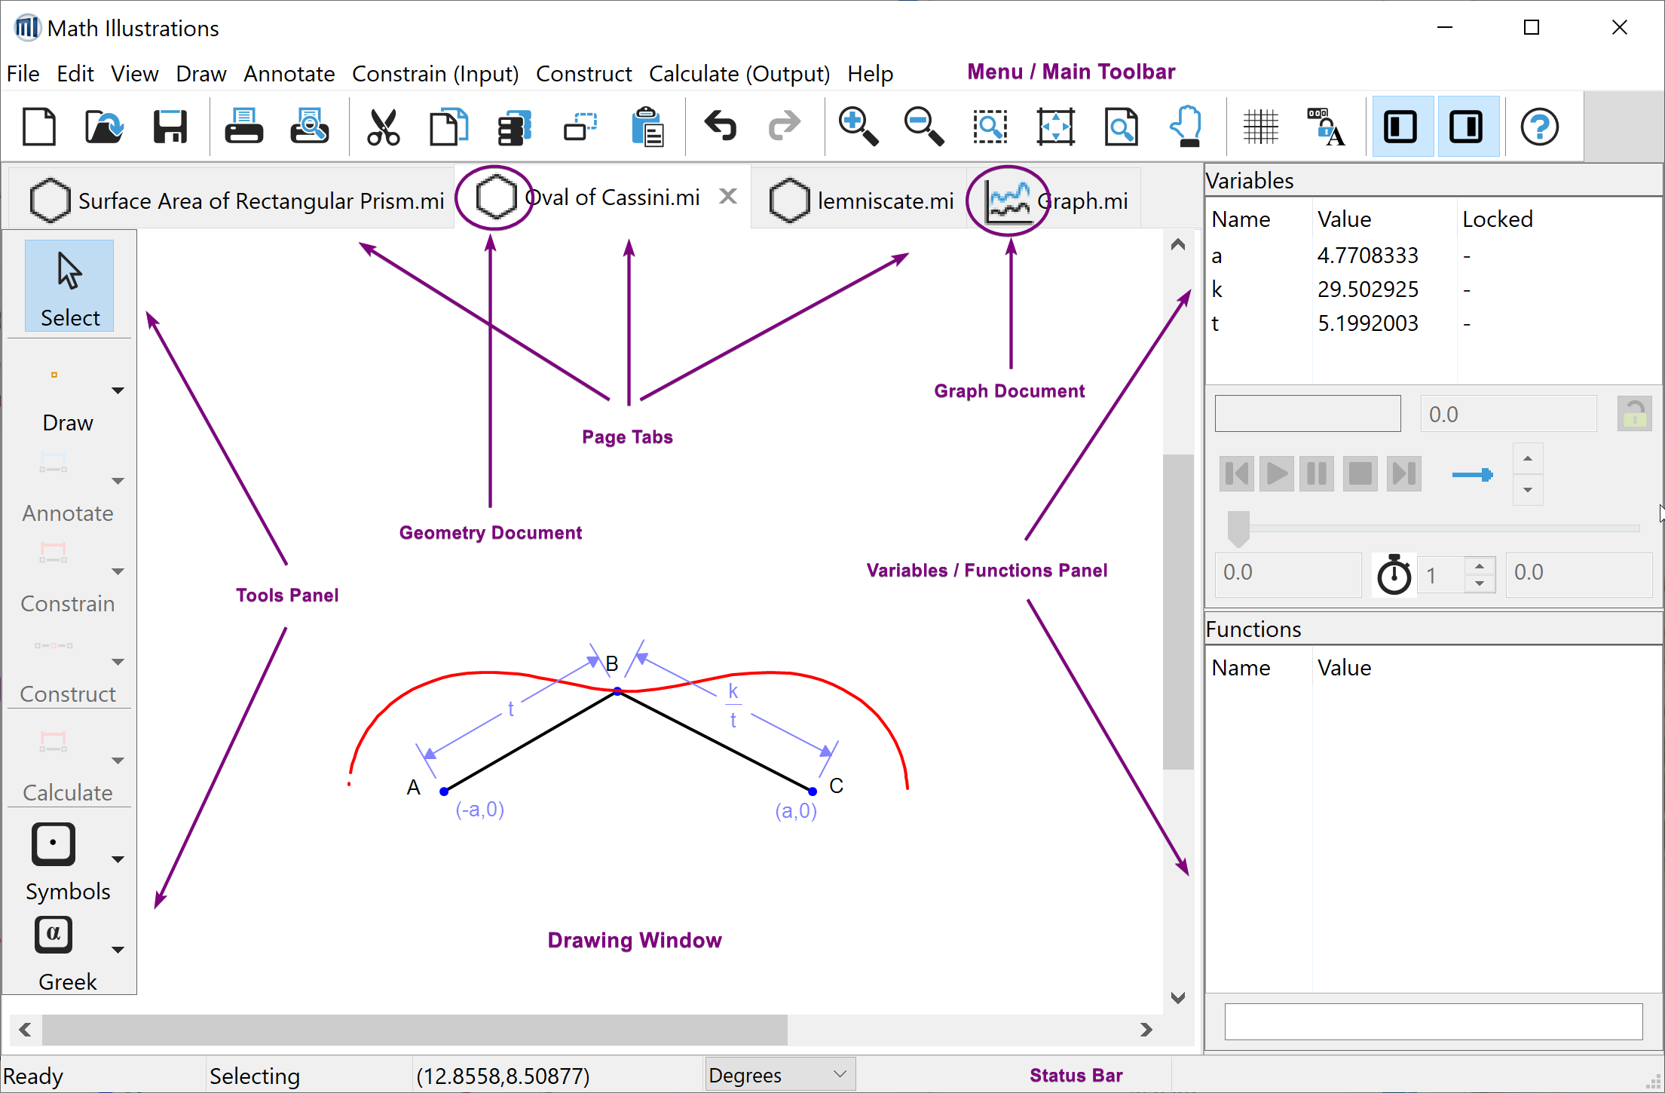
Task: Click the Zoom In magnifier icon
Action: point(858,127)
